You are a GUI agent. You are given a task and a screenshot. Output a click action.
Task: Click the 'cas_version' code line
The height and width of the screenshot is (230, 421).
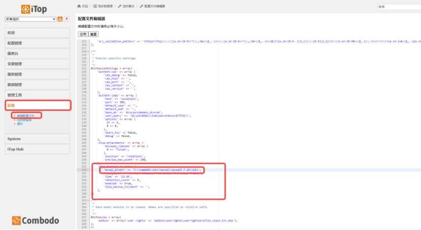(120, 89)
